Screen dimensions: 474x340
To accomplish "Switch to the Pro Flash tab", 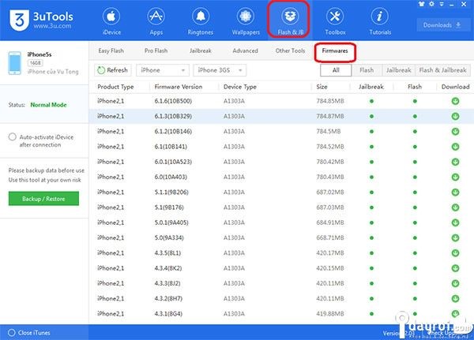I will [x=156, y=50].
